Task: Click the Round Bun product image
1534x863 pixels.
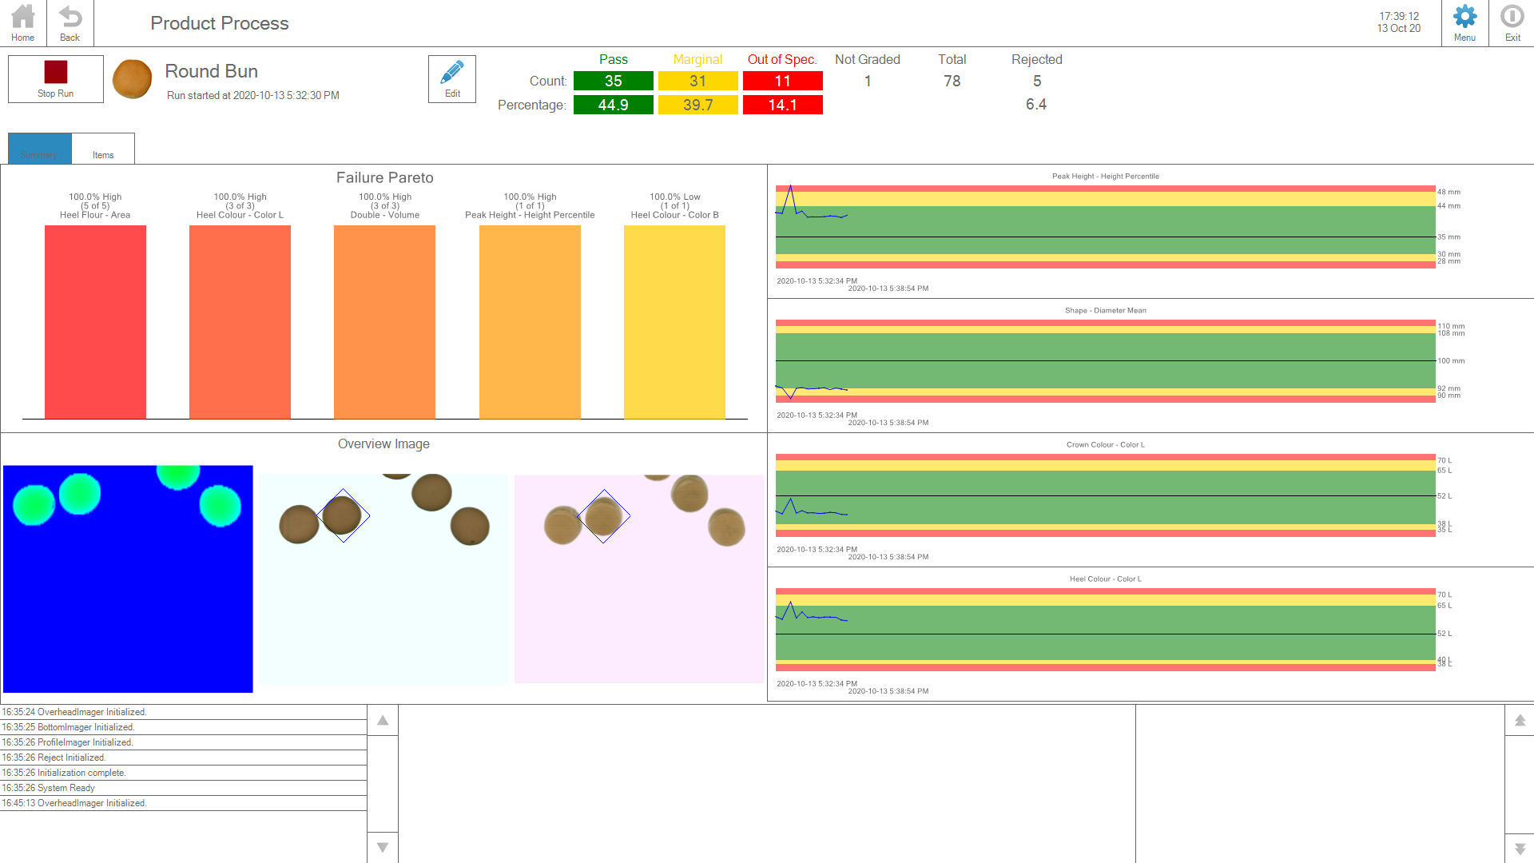Action: 133,79
